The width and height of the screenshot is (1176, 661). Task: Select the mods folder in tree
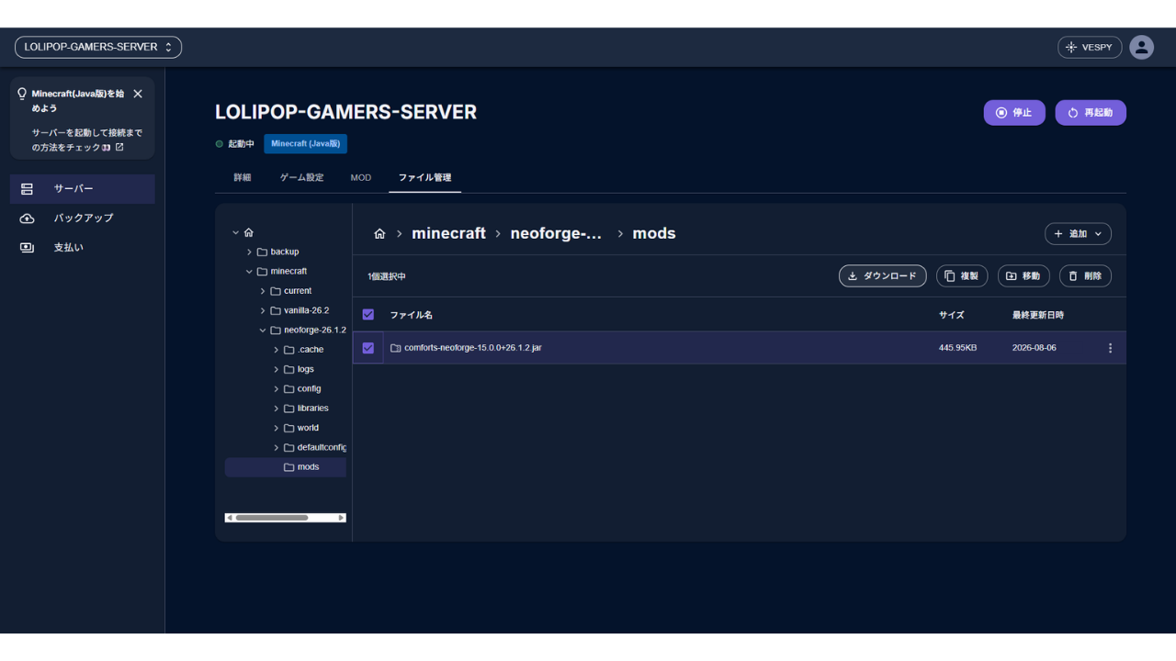click(x=286, y=467)
